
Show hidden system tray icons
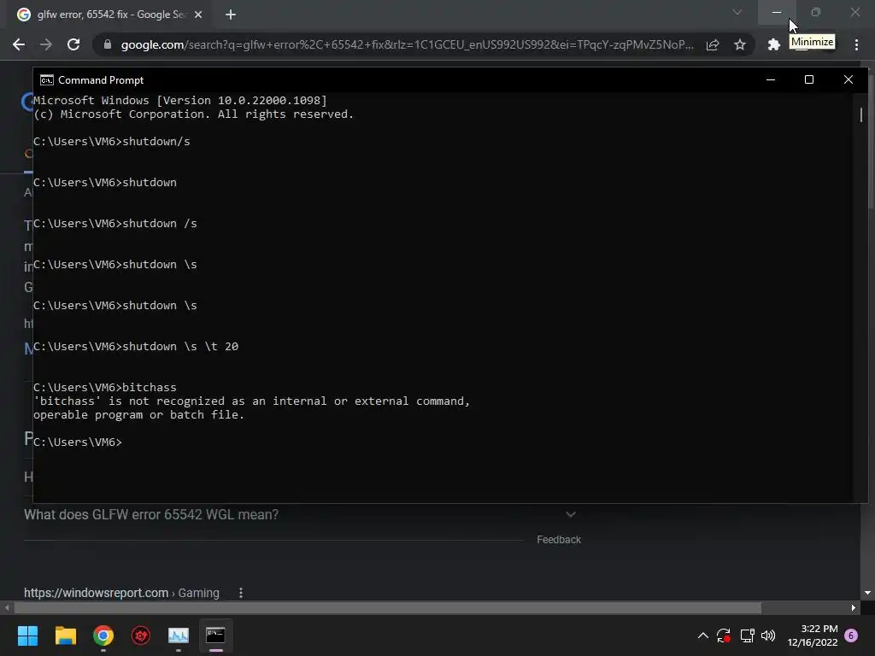click(703, 635)
